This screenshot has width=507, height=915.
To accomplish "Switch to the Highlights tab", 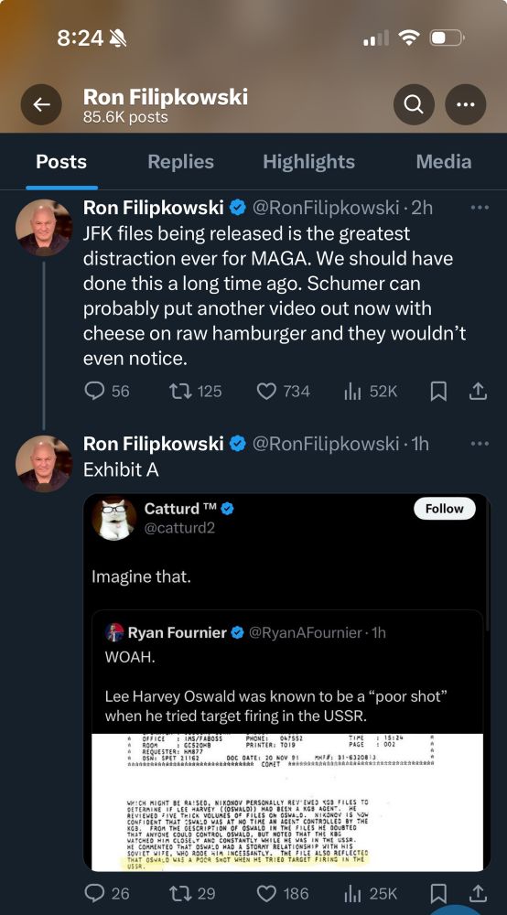I will point(308,162).
